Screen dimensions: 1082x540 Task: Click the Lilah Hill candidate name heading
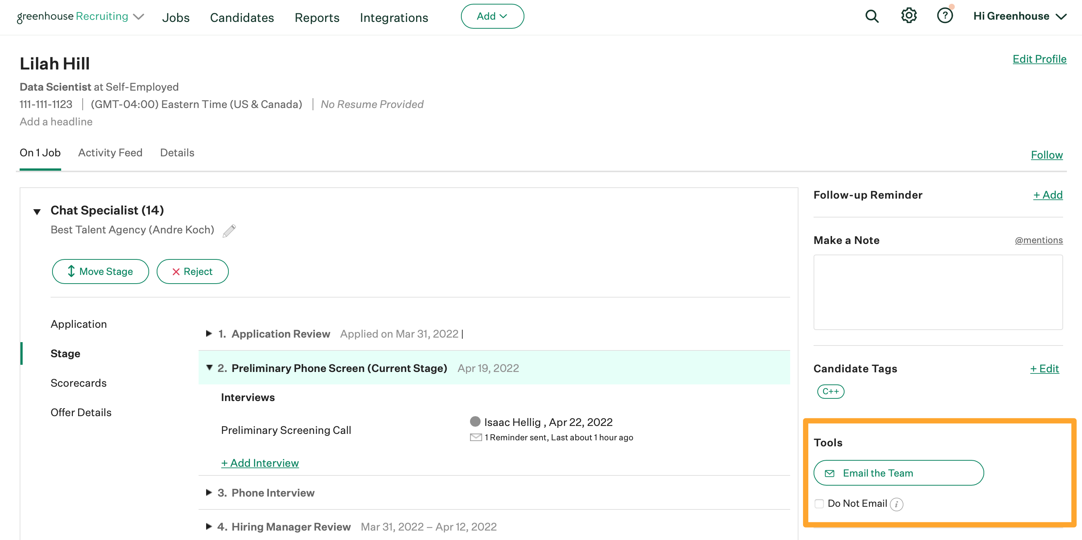55,64
